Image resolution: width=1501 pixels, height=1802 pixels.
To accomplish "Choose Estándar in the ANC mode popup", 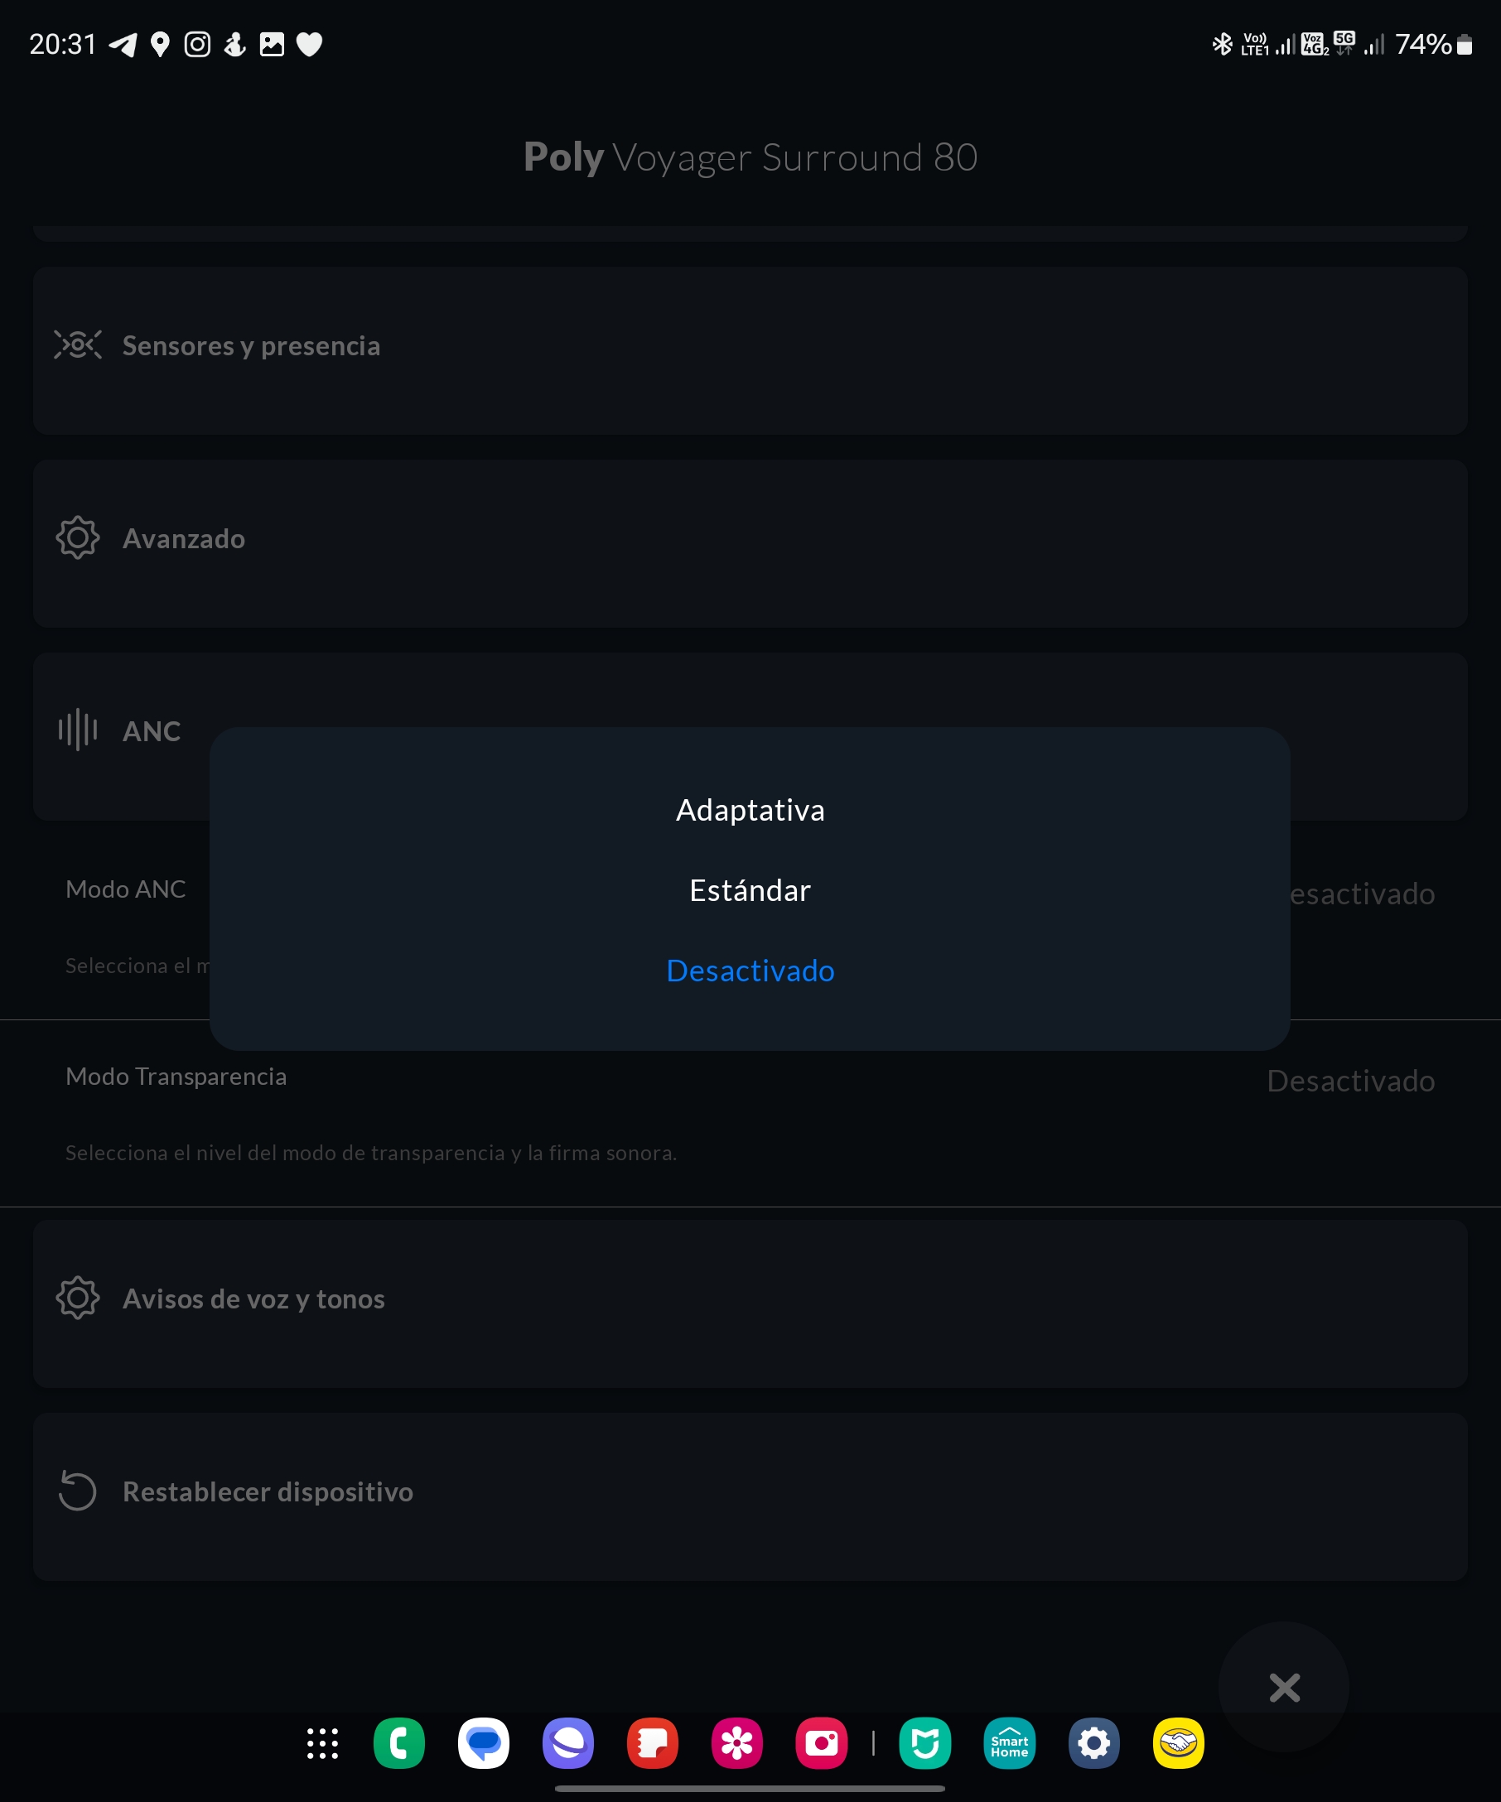I will click(x=750, y=891).
